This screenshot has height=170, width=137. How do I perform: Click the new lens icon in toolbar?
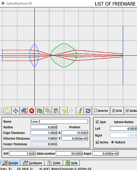click(8, 111)
